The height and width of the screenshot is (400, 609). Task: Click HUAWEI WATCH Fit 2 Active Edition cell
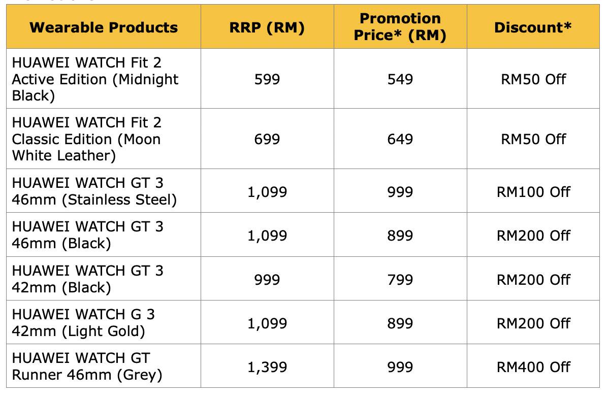point(104,79)
